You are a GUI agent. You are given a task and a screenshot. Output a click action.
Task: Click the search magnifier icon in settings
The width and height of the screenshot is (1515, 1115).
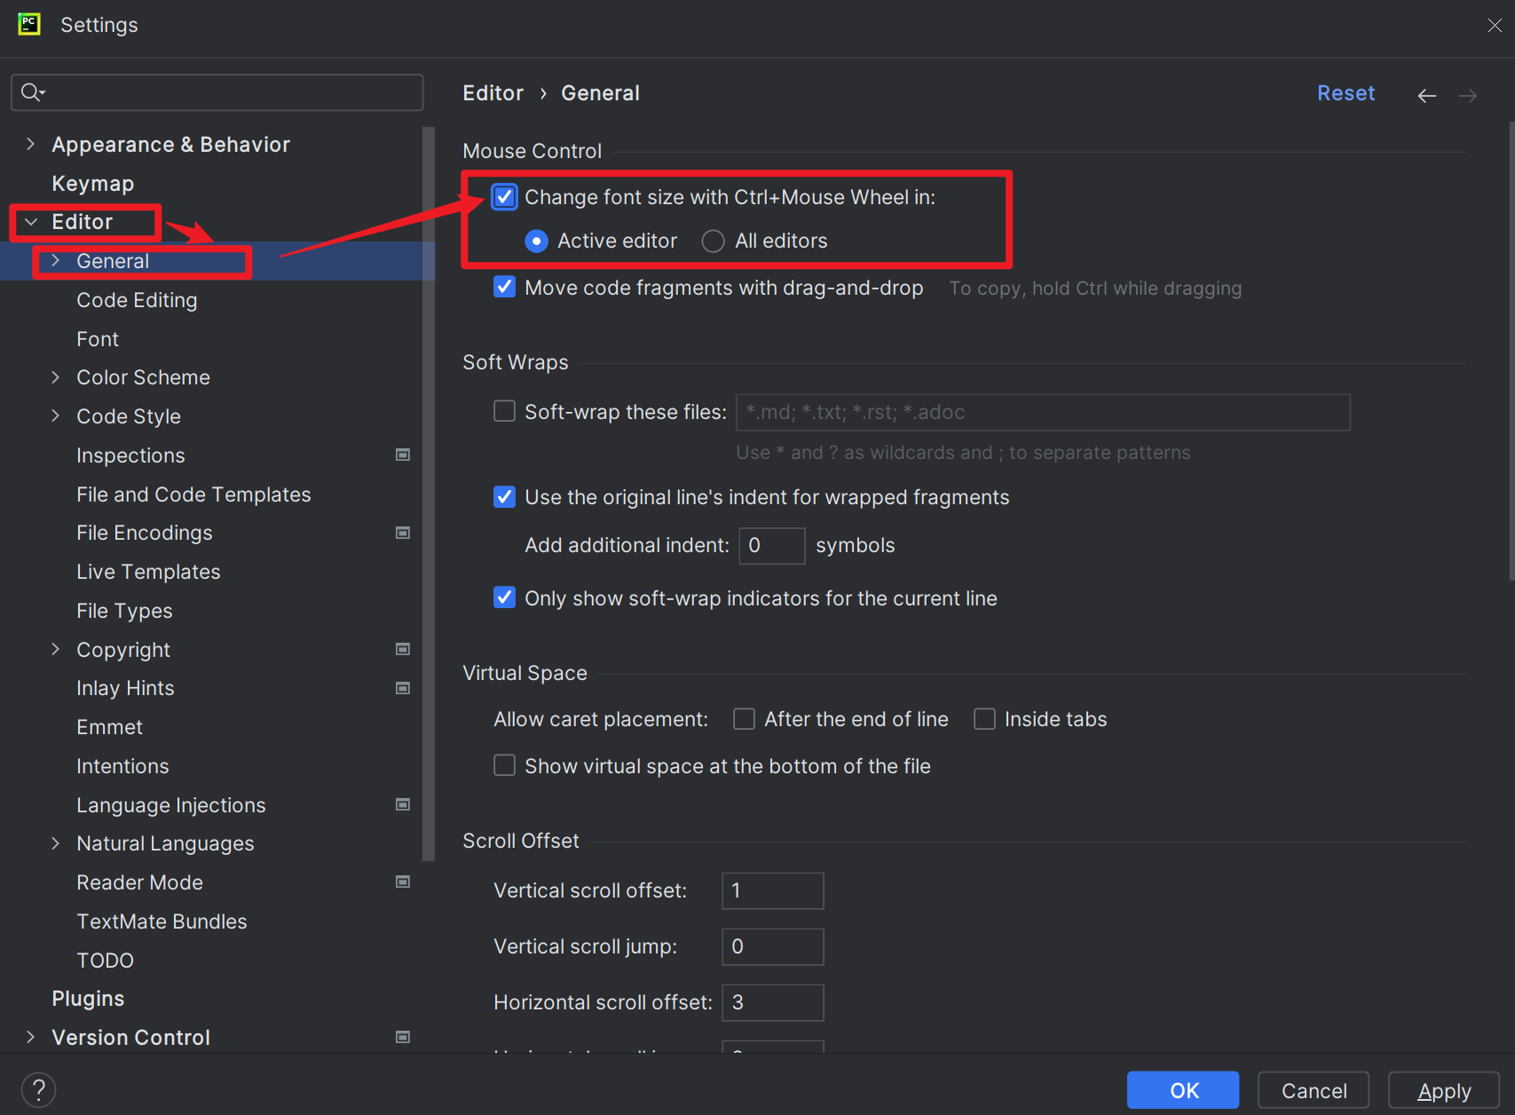coord(33,92)
